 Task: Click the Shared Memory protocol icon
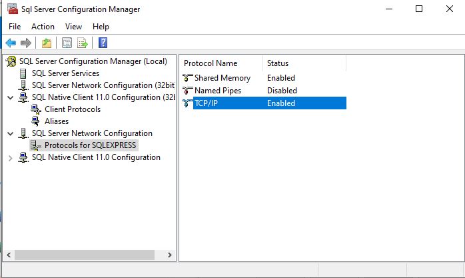click(x=187, y=78)
